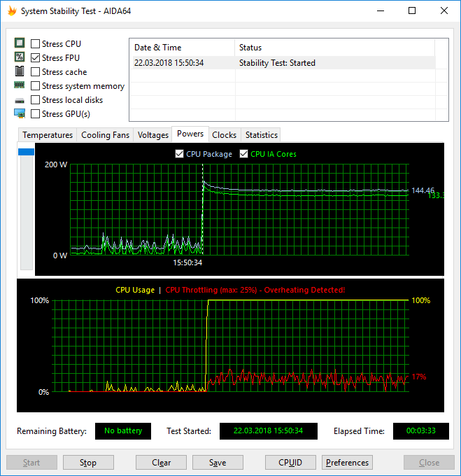Click the system memory RAM icon
461x476 pixels.
pyautogui.click(x=20, y=85)
